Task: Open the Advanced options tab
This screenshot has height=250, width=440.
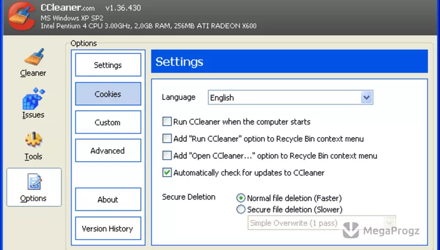Action: coord(108,150)
